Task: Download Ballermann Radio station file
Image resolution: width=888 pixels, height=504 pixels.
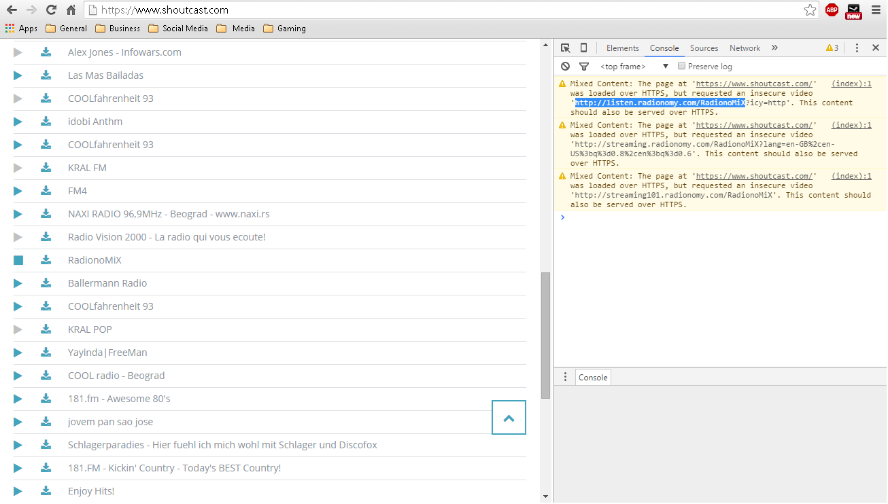Action: point(46,283)
